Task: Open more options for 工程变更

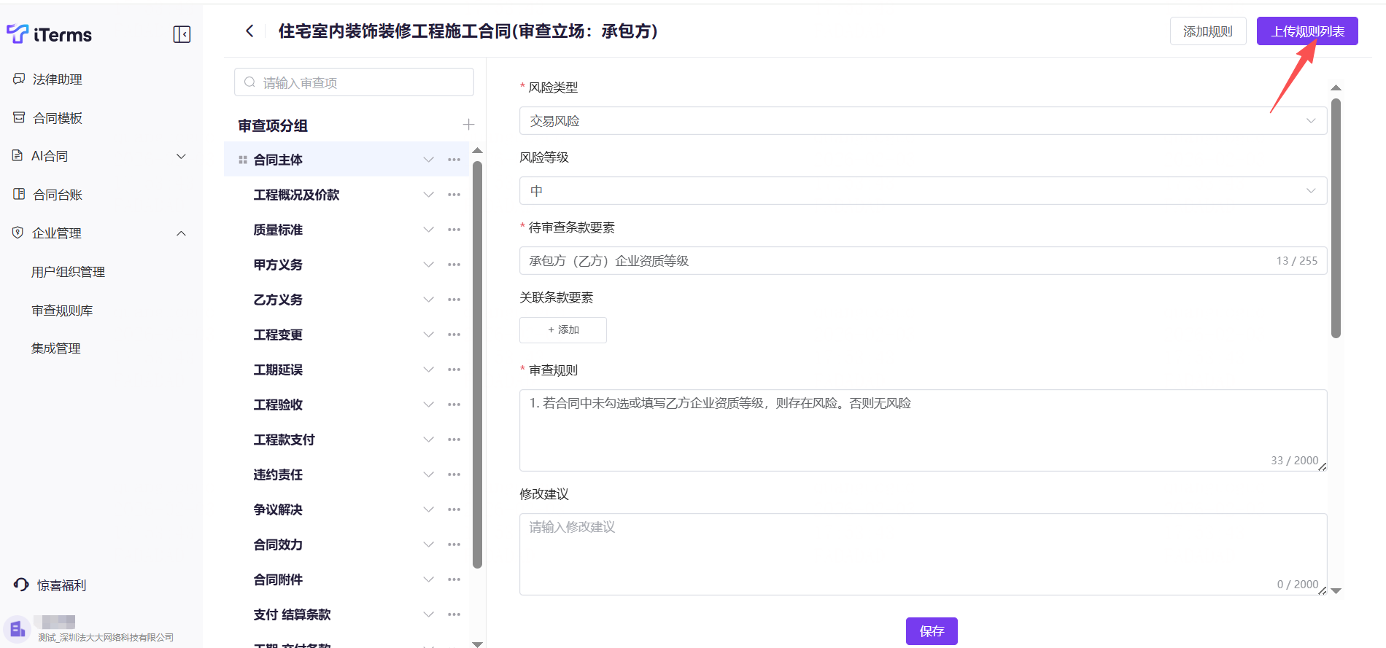Action: 454,335
